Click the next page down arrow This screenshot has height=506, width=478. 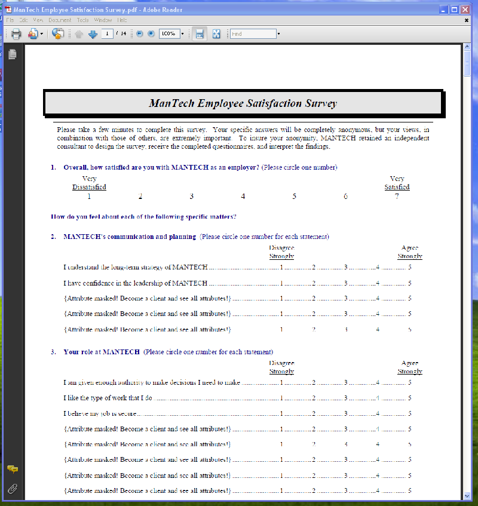tap(93, 34)
